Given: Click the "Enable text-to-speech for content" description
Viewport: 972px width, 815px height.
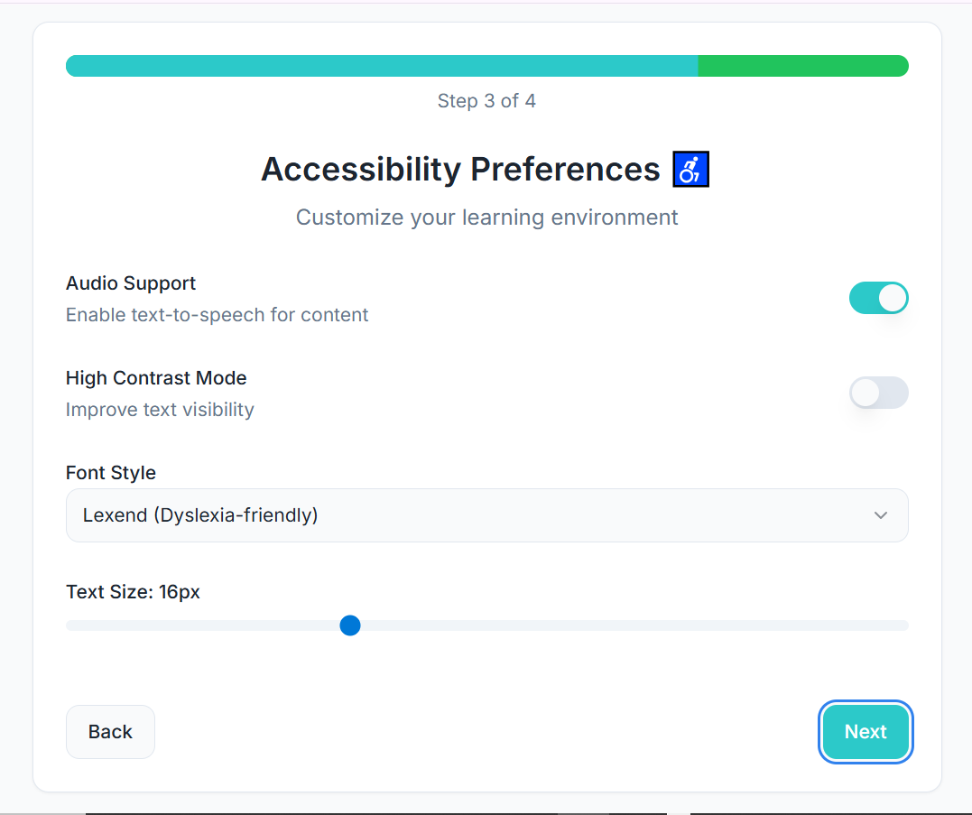Looking at the screenshot, I should point(217,315).
